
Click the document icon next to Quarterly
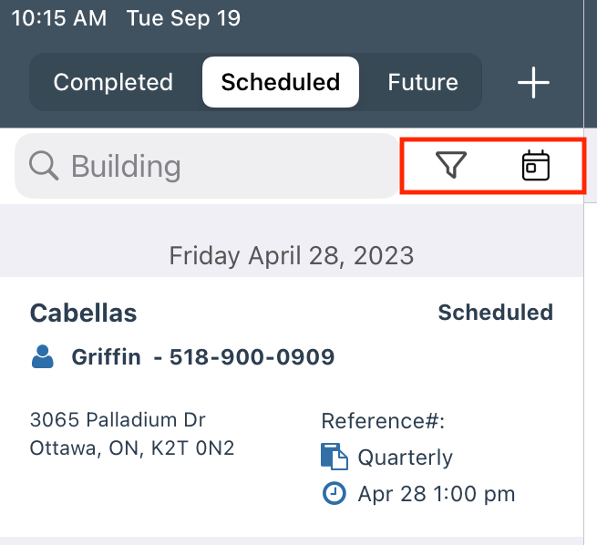[x=335, y=457]
